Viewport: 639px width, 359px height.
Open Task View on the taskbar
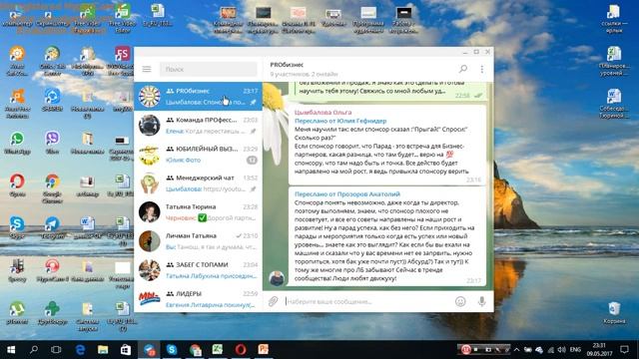[x=56, y=350]
